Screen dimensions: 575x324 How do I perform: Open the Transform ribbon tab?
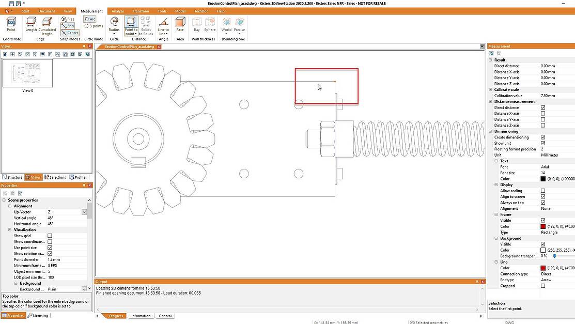(x=141, y=11)
